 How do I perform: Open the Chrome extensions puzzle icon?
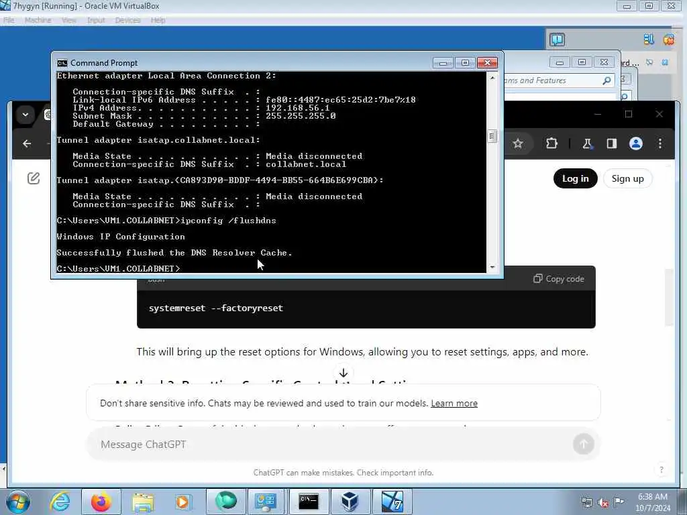(551, 144)
